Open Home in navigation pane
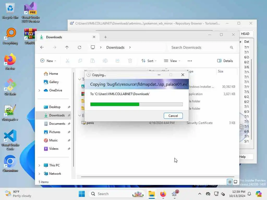This screenshot has width=267, height=200. tap(53, 74)
